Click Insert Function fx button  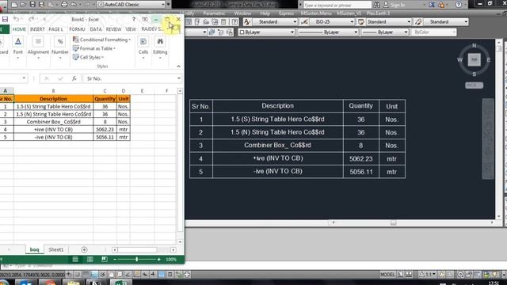pyautogui.click(x=74, y=78)
